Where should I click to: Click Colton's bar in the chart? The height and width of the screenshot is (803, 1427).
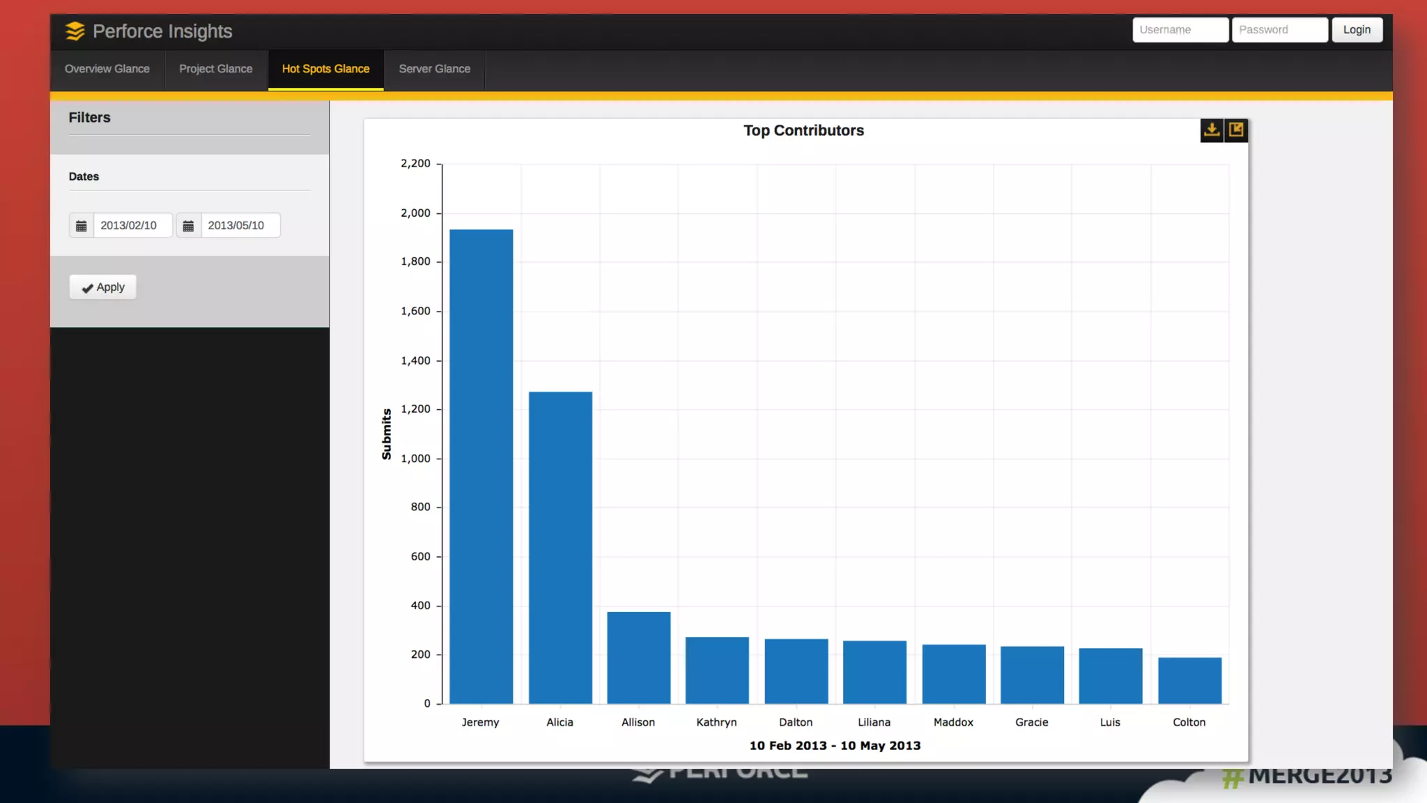point(1189,680)
